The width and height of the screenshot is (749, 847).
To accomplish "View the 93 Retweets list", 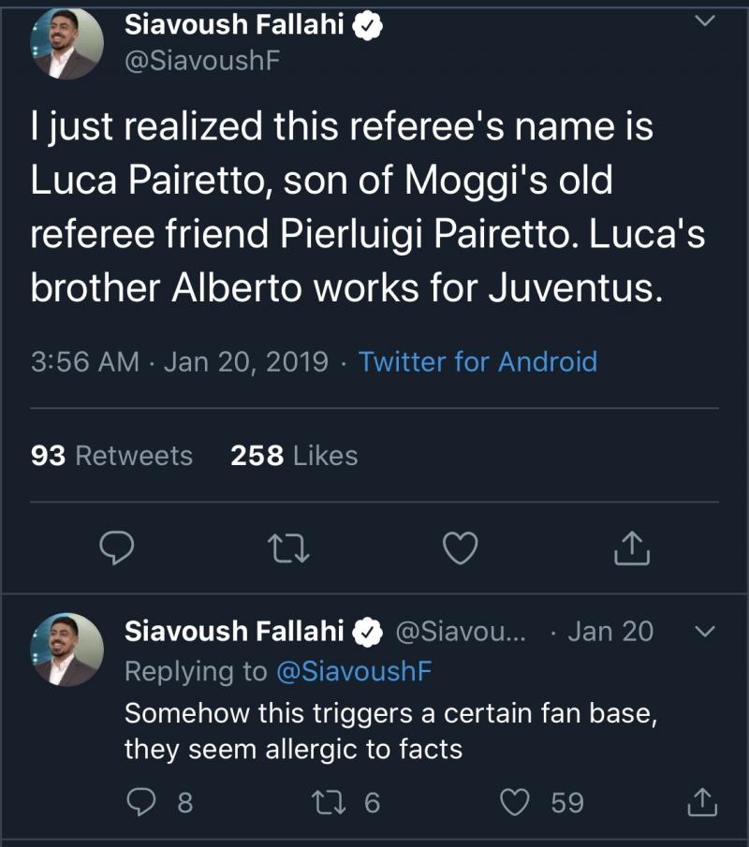I will [x=111, y=456].
